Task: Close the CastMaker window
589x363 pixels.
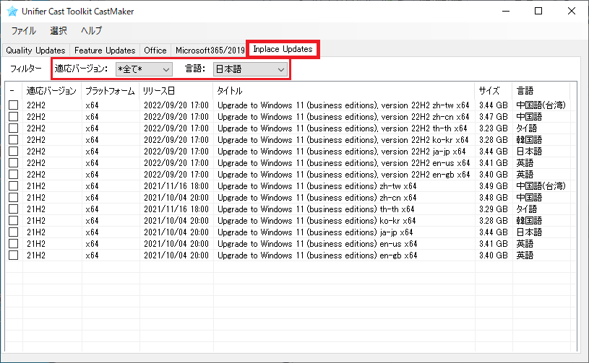Action: tap(572, 12)
